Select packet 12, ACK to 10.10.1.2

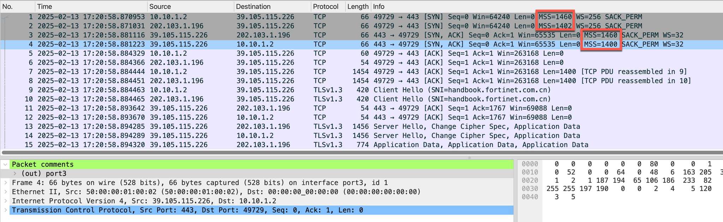coord(361,118)
